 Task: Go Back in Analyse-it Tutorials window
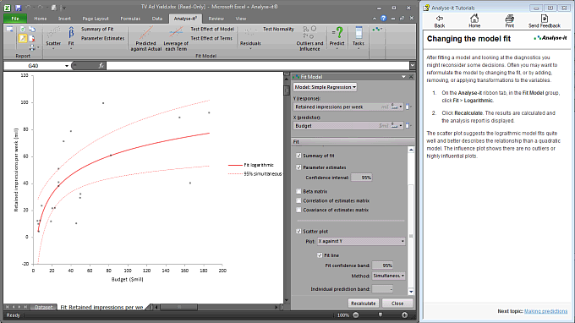440,21
